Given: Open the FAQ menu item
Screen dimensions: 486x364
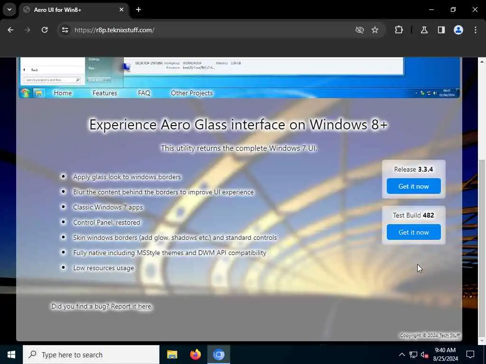Looking at the screenshot, I should [x=144, y=93].
